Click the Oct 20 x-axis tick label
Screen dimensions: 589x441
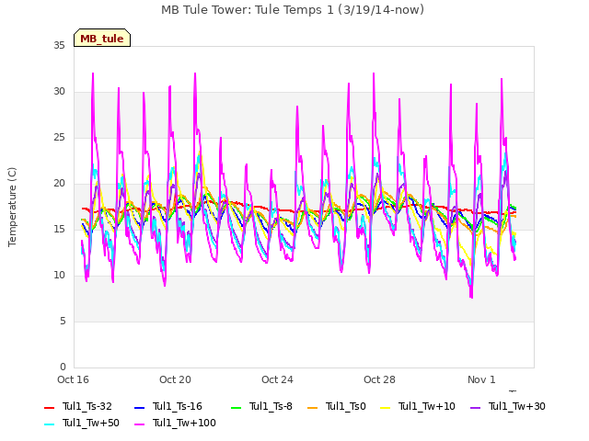coord(175,379)
